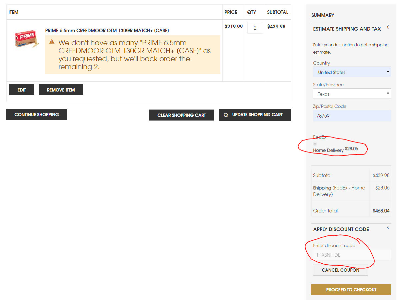Click the quantity field showing 2
Viewport: 400px width, 300px height.
[x=255, y=28]
